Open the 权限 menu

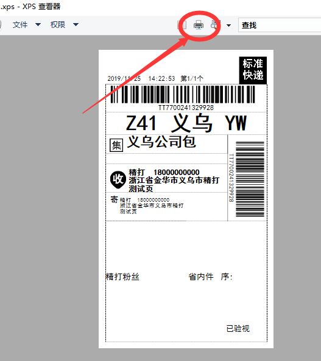58,25
